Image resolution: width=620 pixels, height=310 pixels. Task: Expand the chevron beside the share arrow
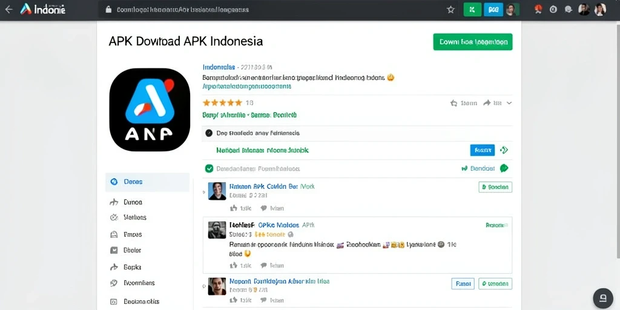coord(509,103)
